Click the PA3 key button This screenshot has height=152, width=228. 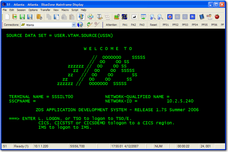coord(142,25)
